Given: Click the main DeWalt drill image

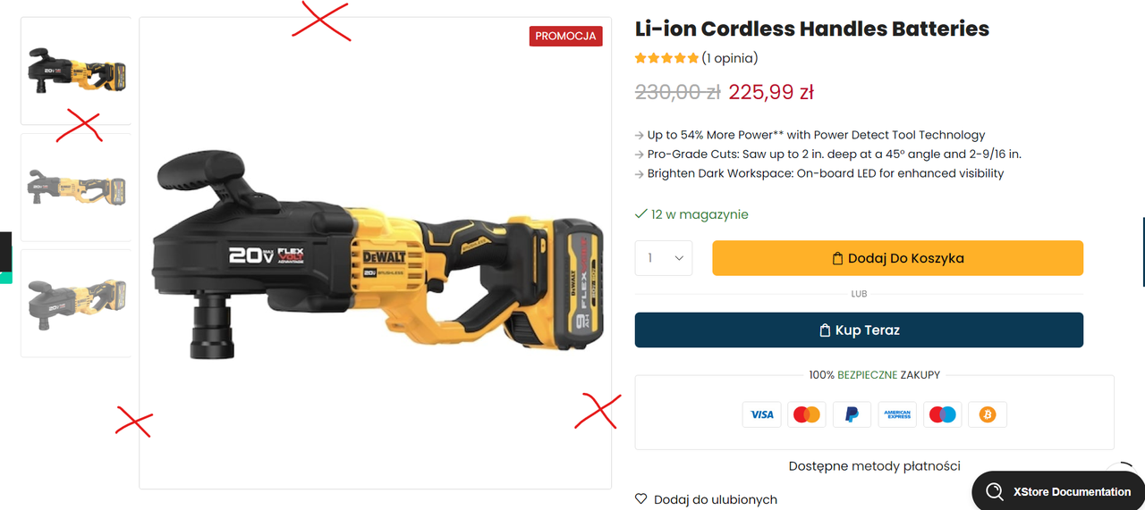Looking at the screenshot, I should point(376,253).
